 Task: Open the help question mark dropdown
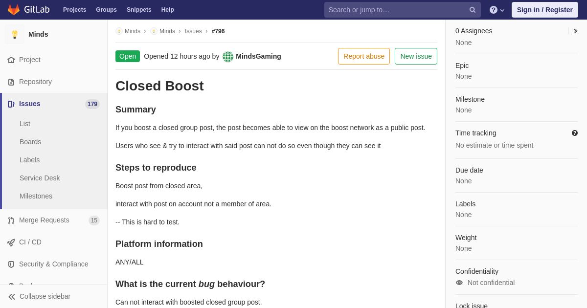497,10
